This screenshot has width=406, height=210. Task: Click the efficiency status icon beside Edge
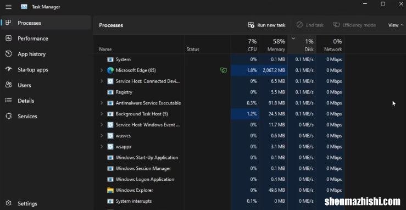pos(224,70)
